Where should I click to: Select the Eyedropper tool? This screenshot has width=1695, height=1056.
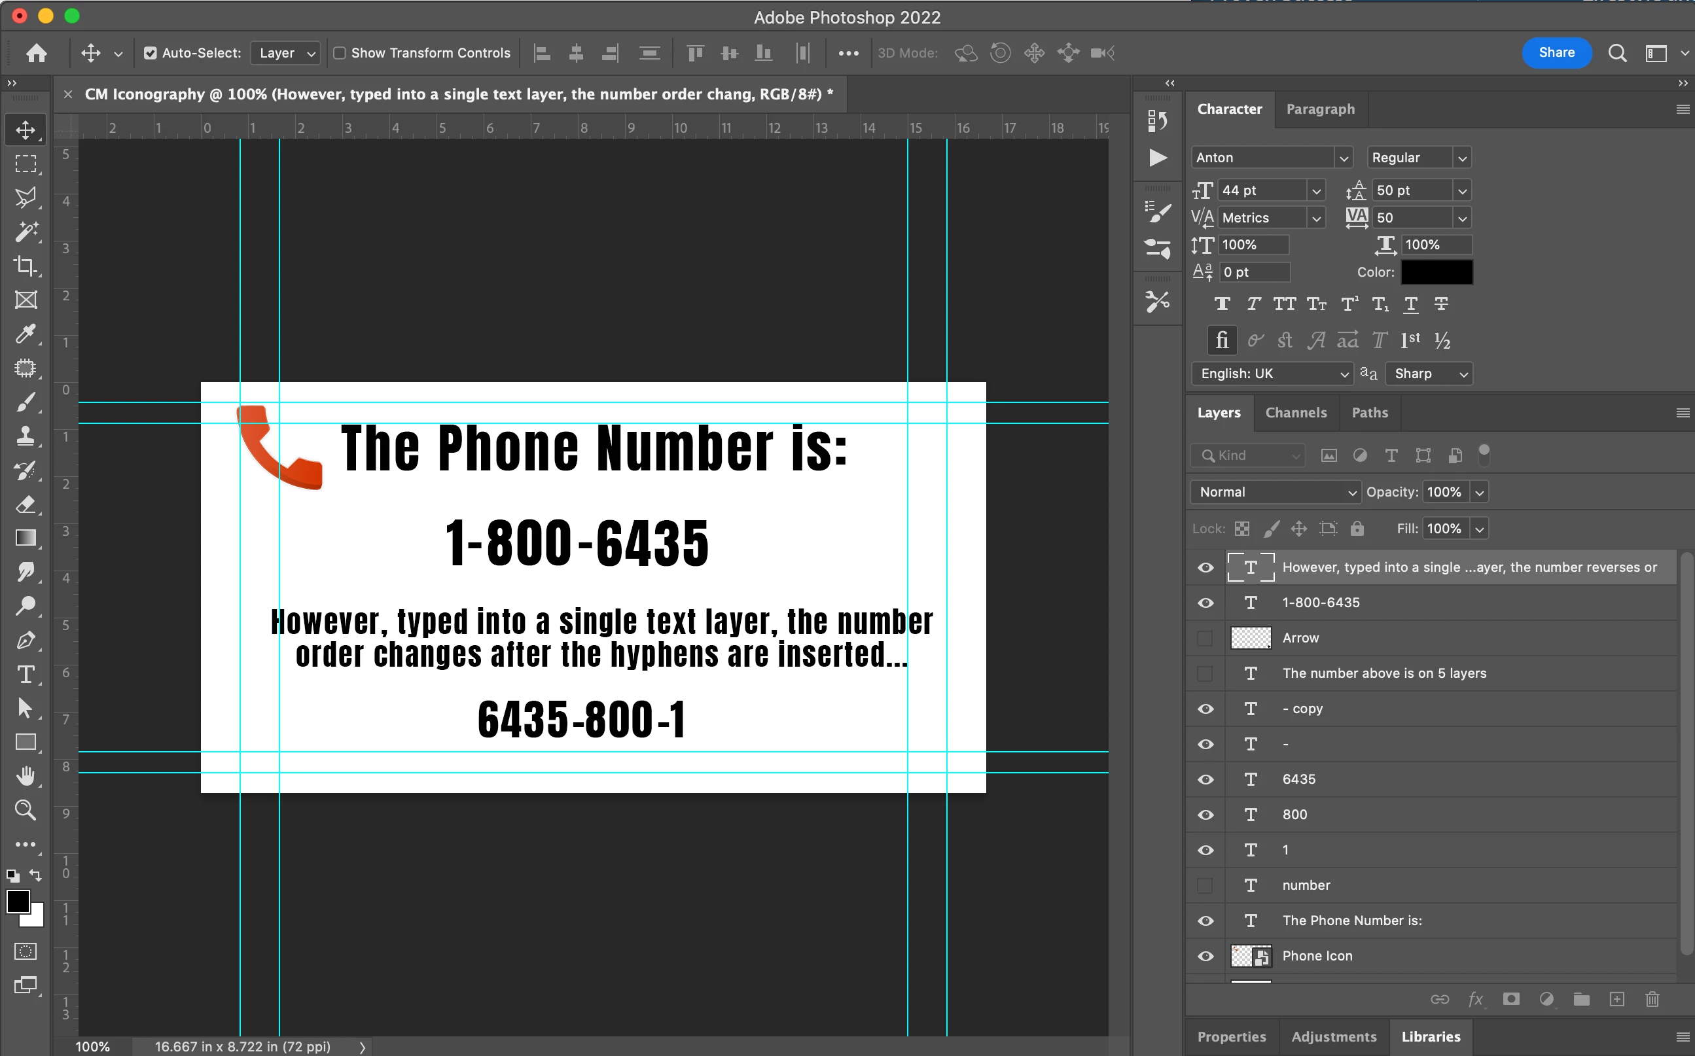coord(25,334)
